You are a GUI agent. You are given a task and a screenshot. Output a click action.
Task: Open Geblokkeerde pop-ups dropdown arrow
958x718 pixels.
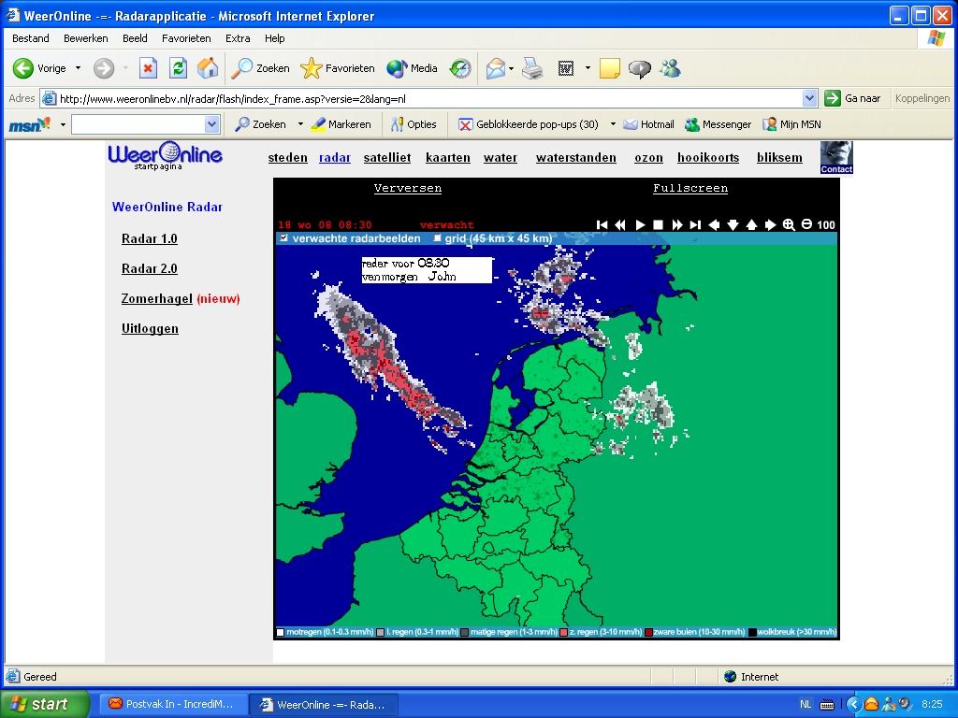pos(613,124)
